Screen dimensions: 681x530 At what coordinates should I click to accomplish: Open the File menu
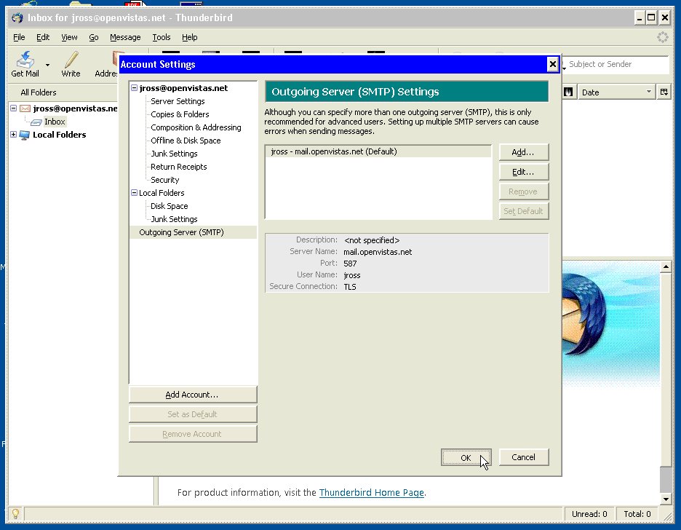tap(19, 37)
